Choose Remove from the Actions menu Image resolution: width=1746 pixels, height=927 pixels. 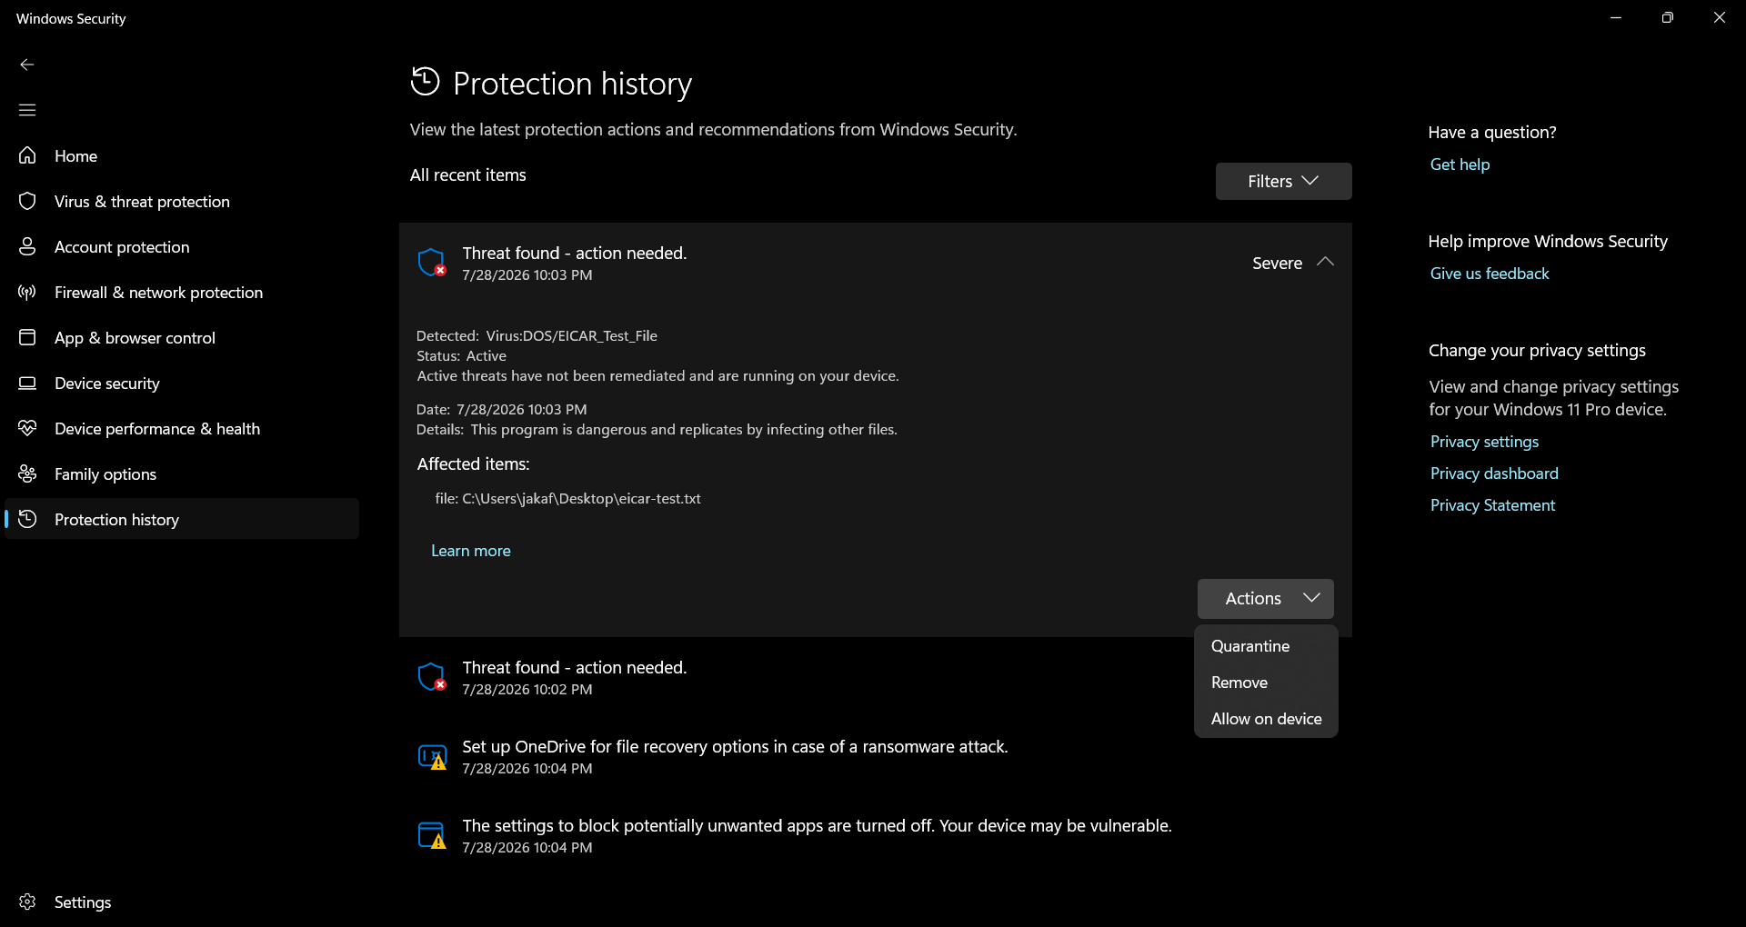[x=1265, y=683]
